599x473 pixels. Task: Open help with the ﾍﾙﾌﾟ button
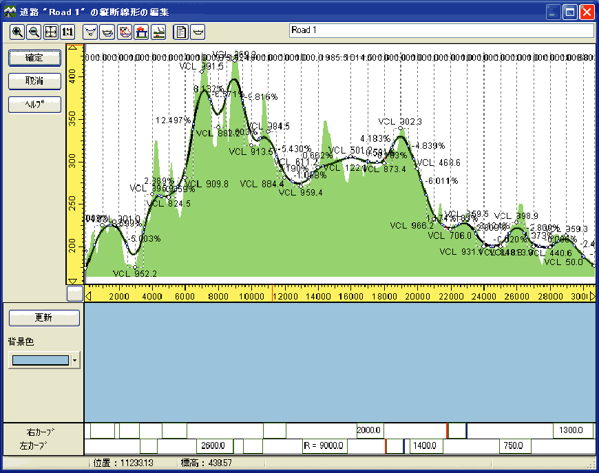(34, 104)
